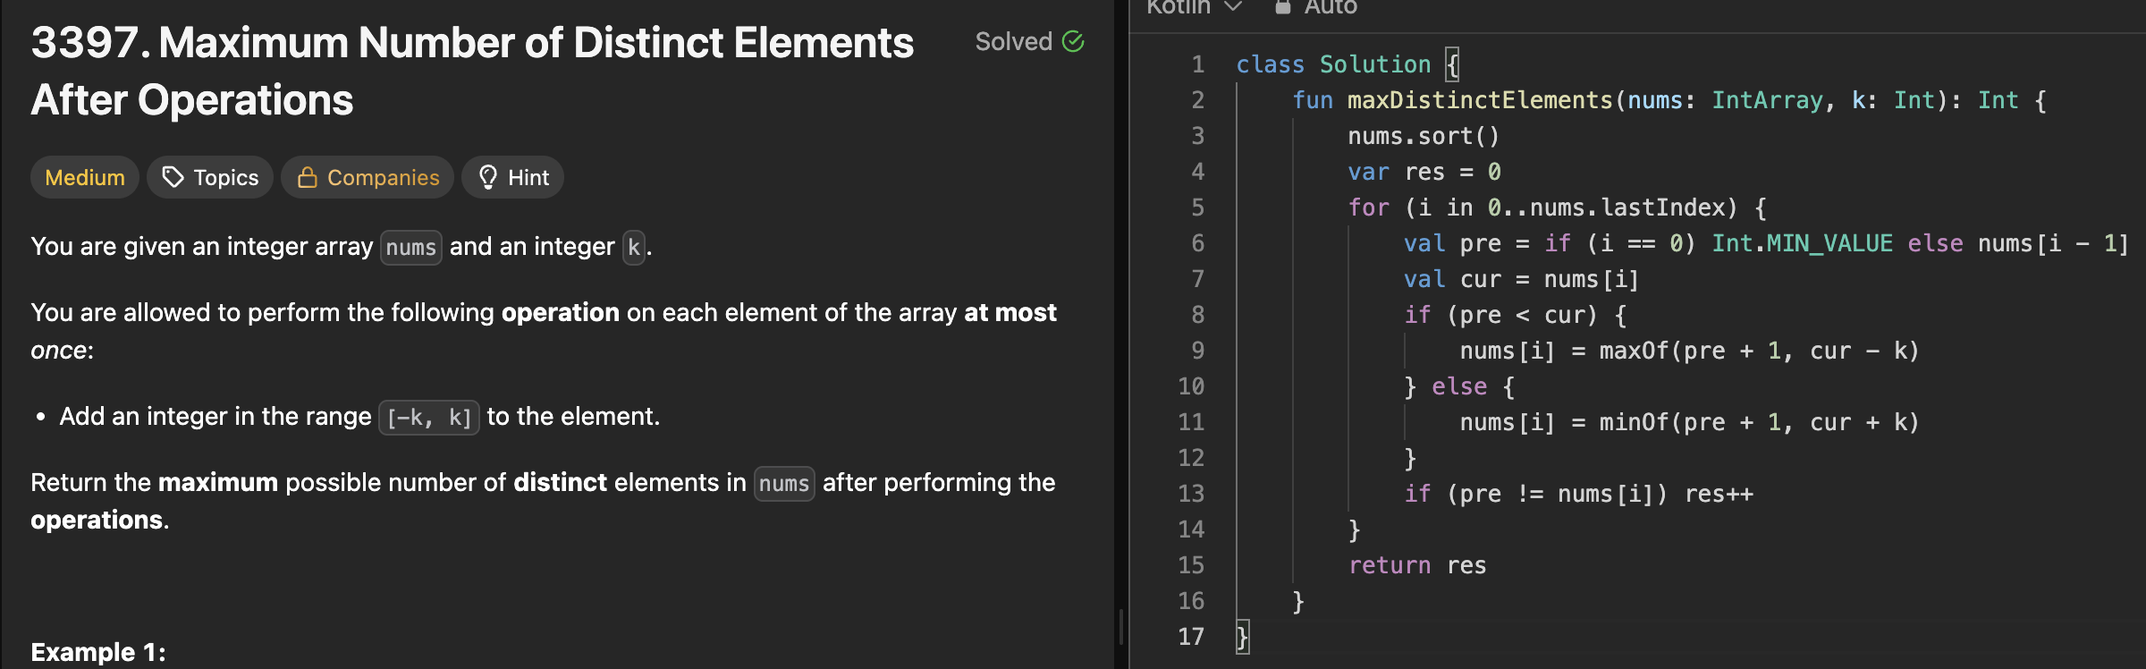
Task: Click the Solved status label
Action: point(1013,41)
